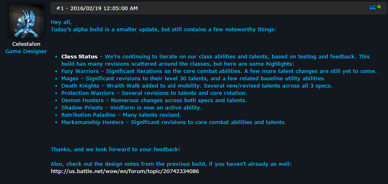388x184 pixels.
Task: Click the Game Designer title label
Action: (26, 51)
